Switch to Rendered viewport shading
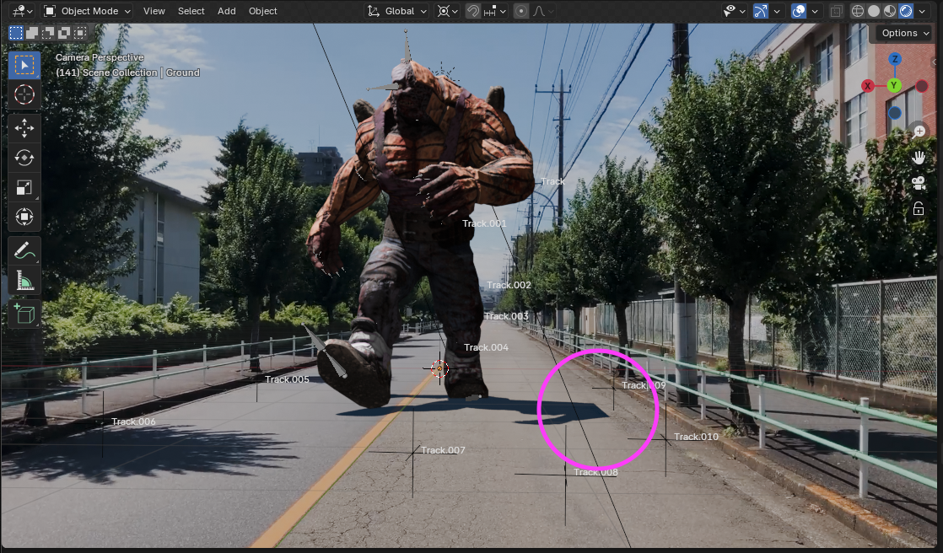The width and height of the screenshot is (943, 553). [x=907, y=11]
